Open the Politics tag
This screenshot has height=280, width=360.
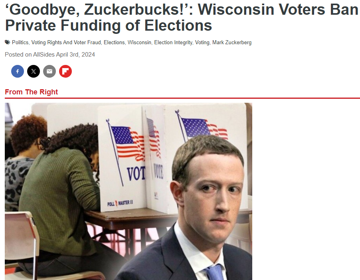click(x=20, y=42)
